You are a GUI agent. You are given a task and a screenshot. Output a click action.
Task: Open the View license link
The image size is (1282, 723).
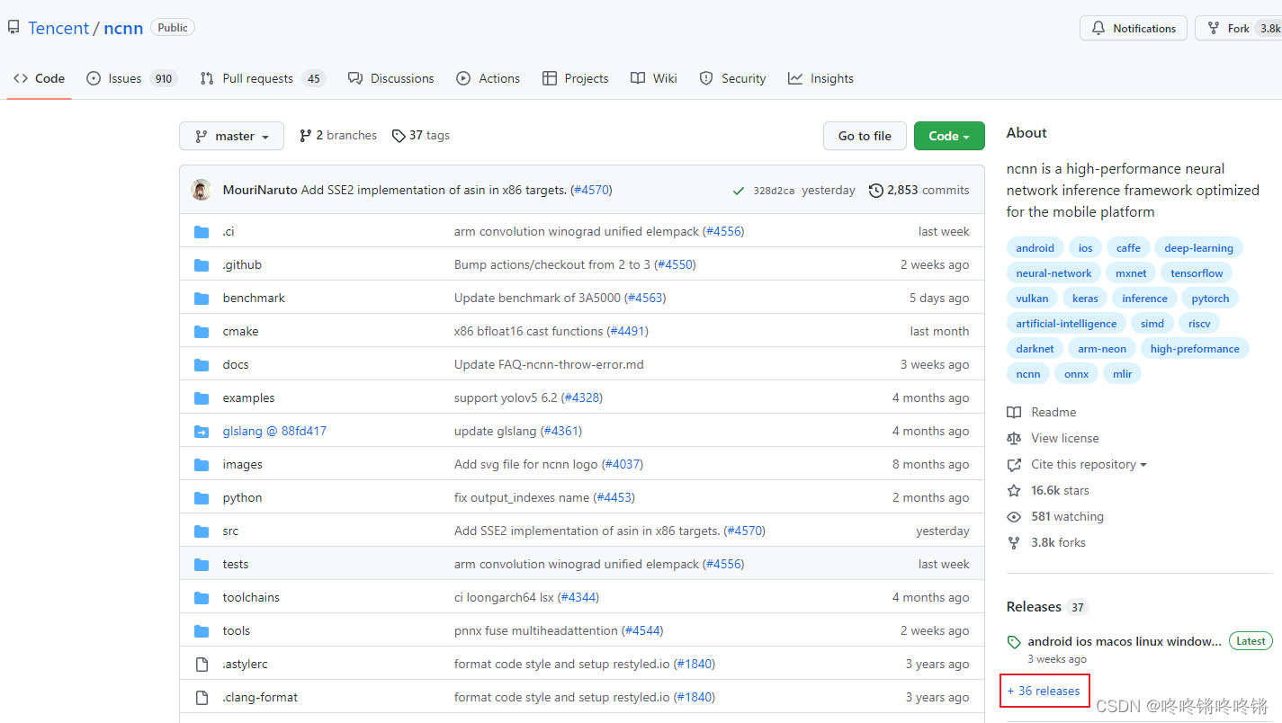point(1053,438)
